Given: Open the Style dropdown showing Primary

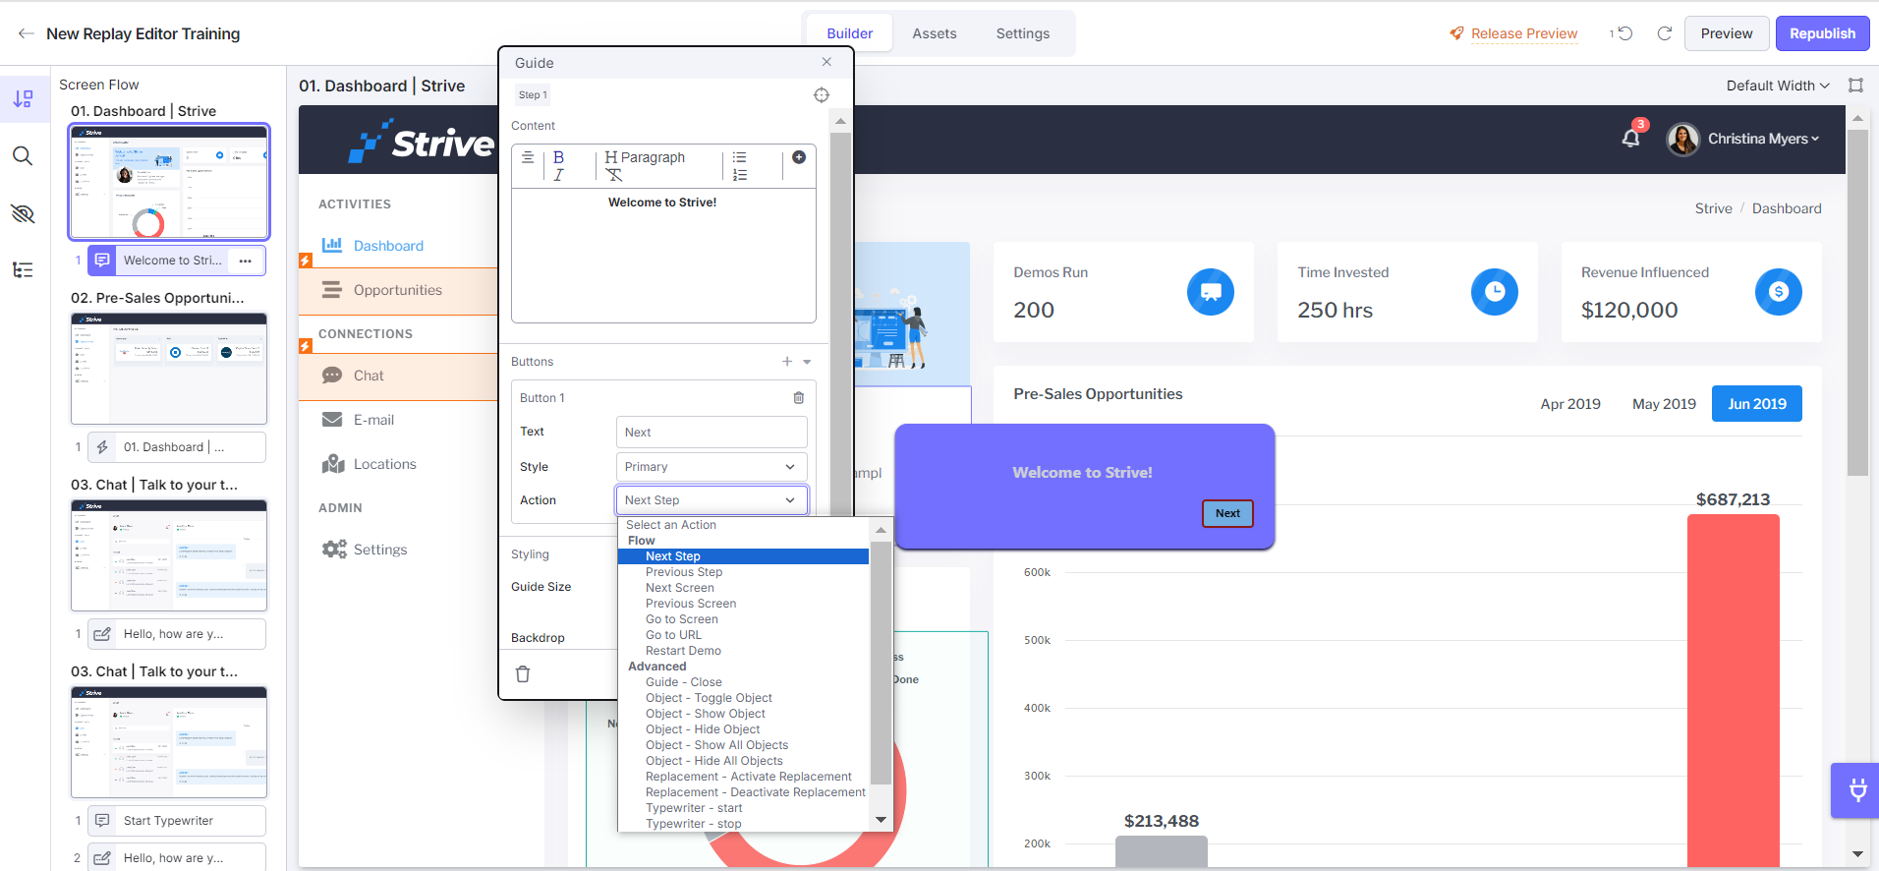Looking at the screenshot, I should 712,467.
